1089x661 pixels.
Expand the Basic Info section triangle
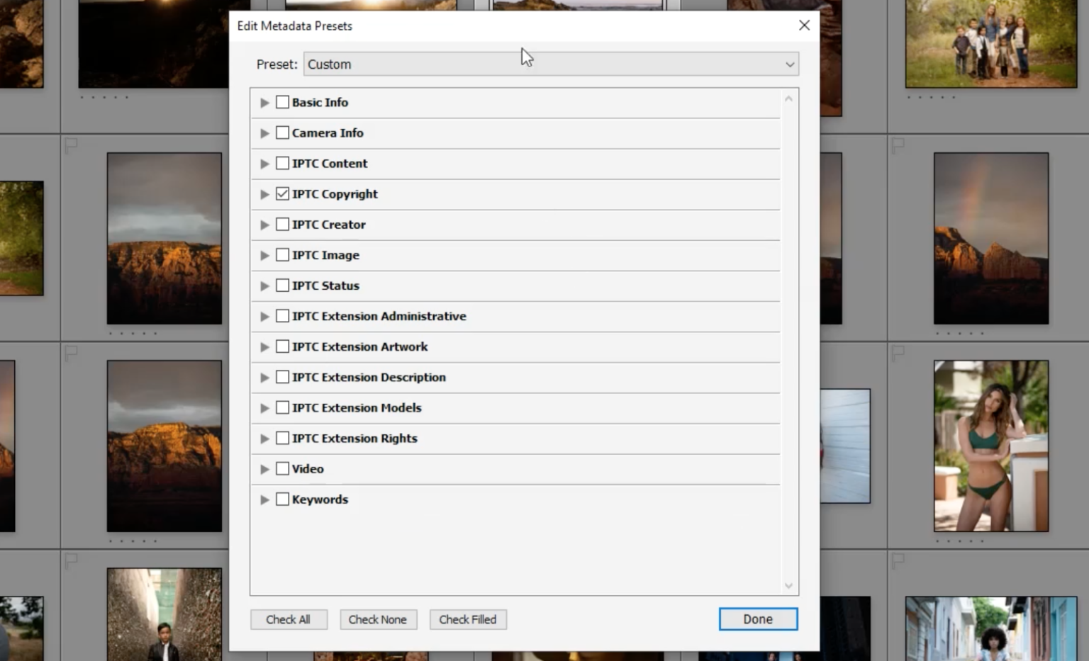(x=264, y=103)
